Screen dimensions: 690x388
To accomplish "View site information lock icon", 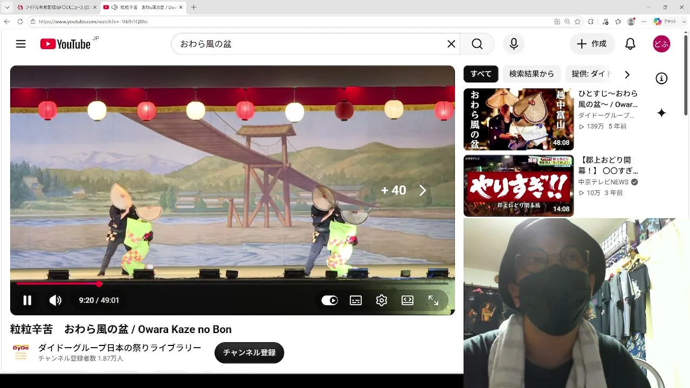I will click(33, 22).
